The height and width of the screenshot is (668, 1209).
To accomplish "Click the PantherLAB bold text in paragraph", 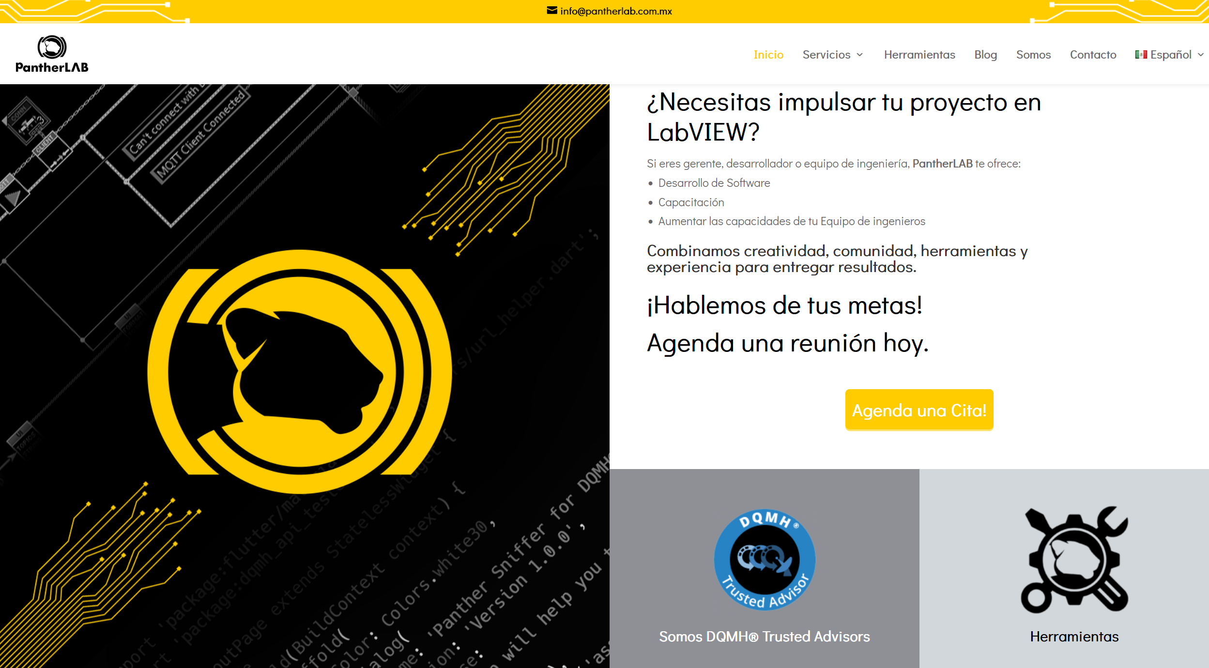I will [942, 164].
